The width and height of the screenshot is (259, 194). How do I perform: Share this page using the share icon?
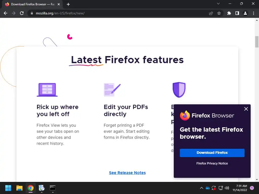[211, 13]
